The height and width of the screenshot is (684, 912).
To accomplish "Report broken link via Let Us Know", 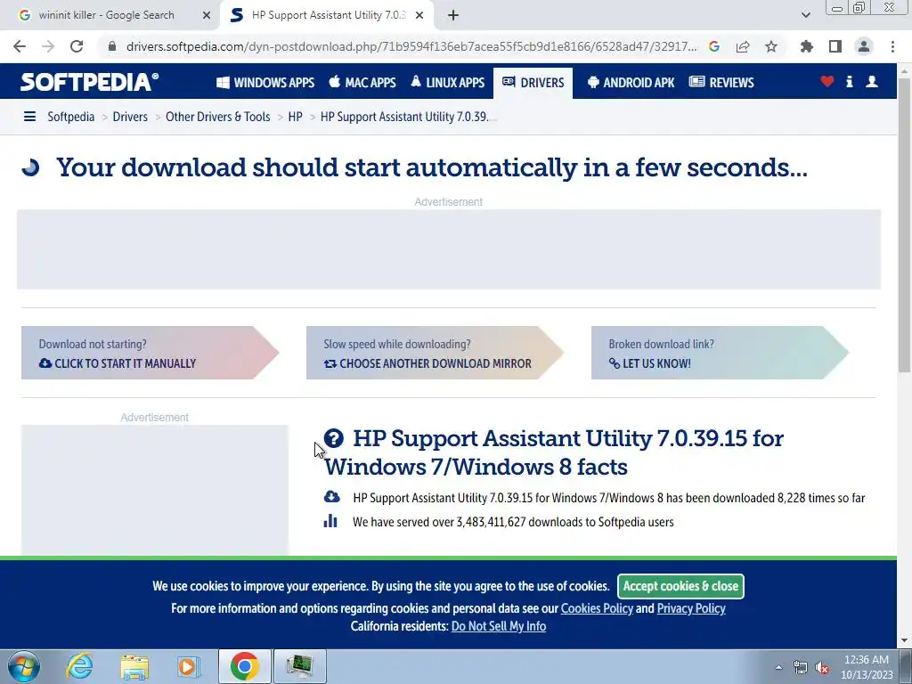I will [720, 353].
